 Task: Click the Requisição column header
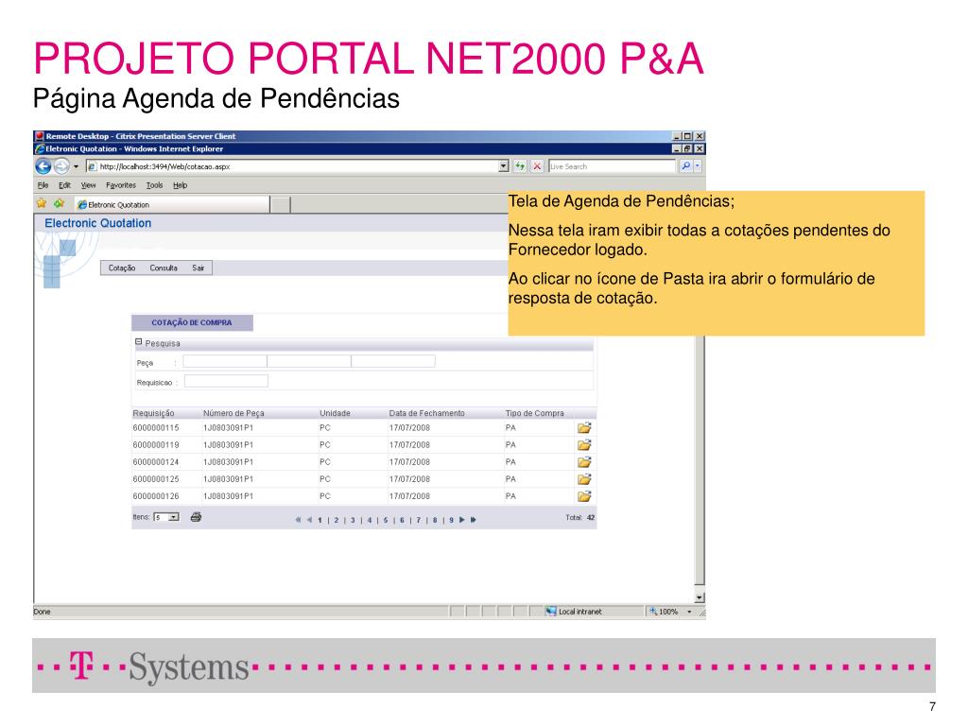(x=153, y=413)
